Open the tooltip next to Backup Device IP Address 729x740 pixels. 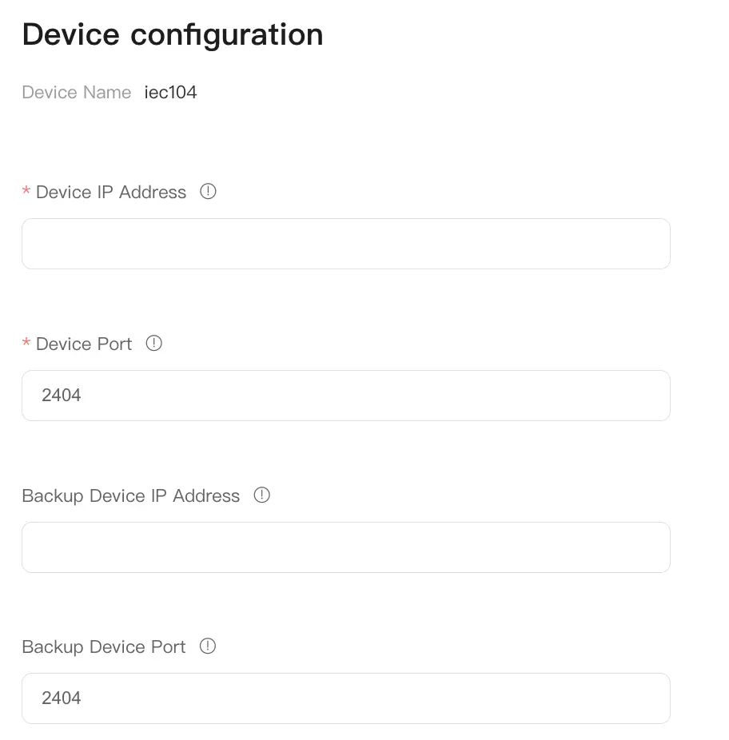pos(261,495)
